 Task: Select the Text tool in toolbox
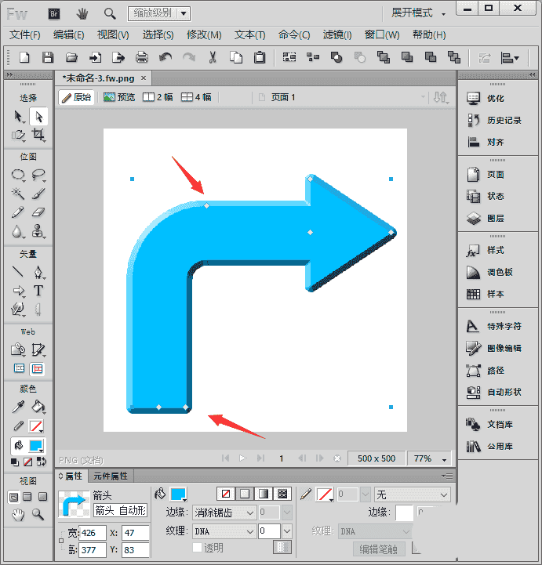point(38,291)
